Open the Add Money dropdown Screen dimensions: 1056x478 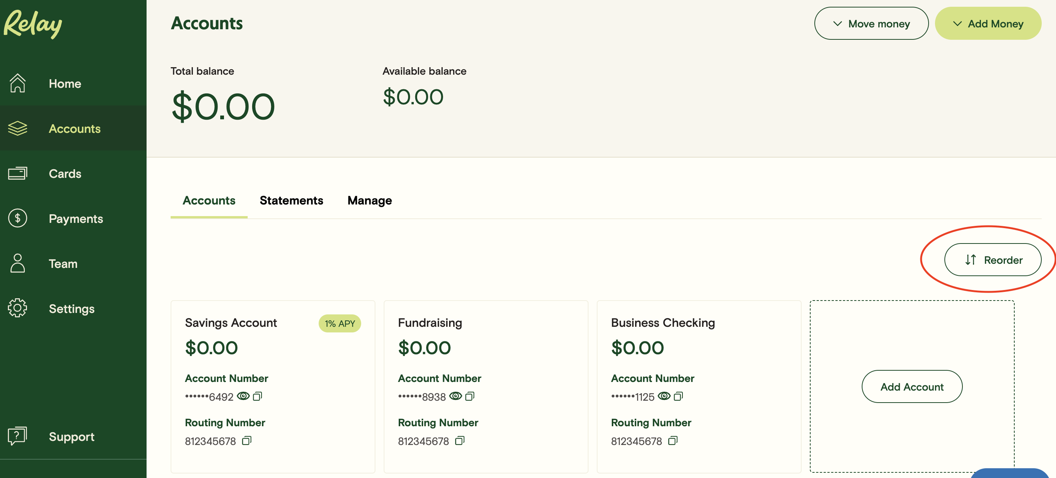point(988,23)
